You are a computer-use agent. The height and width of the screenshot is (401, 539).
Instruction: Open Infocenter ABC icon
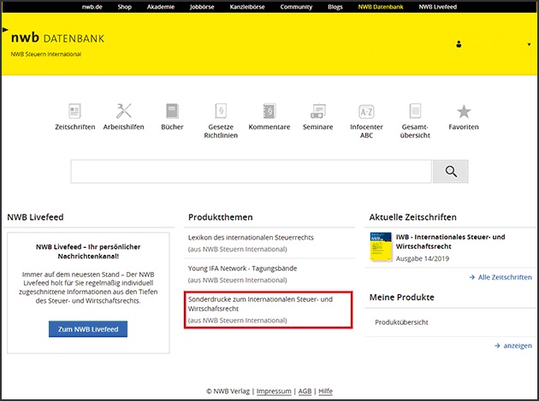click(x=366, y=111)
